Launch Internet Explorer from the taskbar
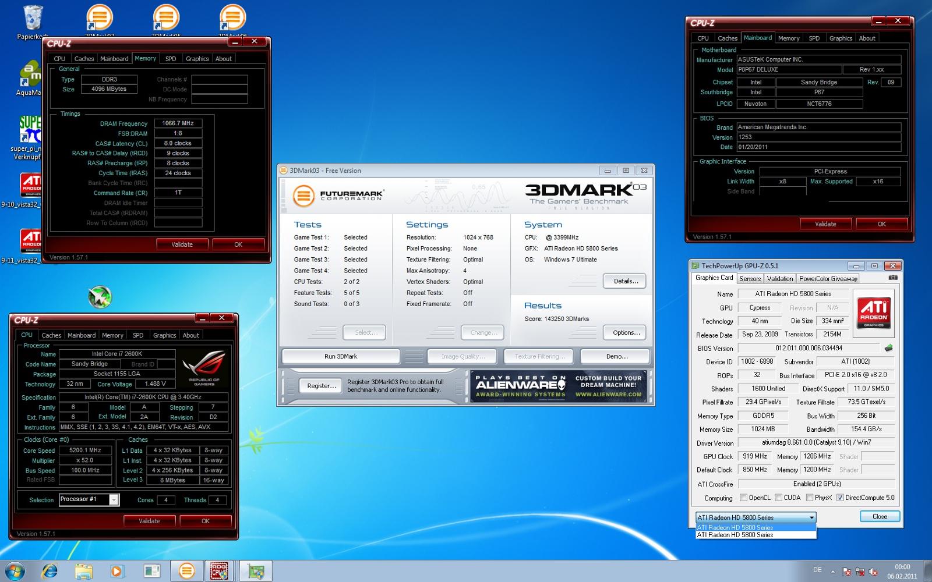932x582 pixels. click(x=50, y=572)
